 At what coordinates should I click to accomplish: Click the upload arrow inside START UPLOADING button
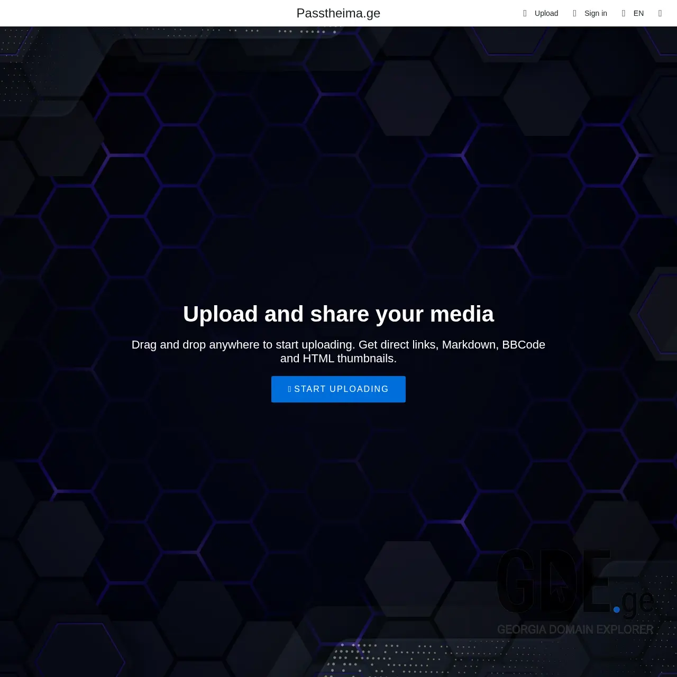point(290,389)
